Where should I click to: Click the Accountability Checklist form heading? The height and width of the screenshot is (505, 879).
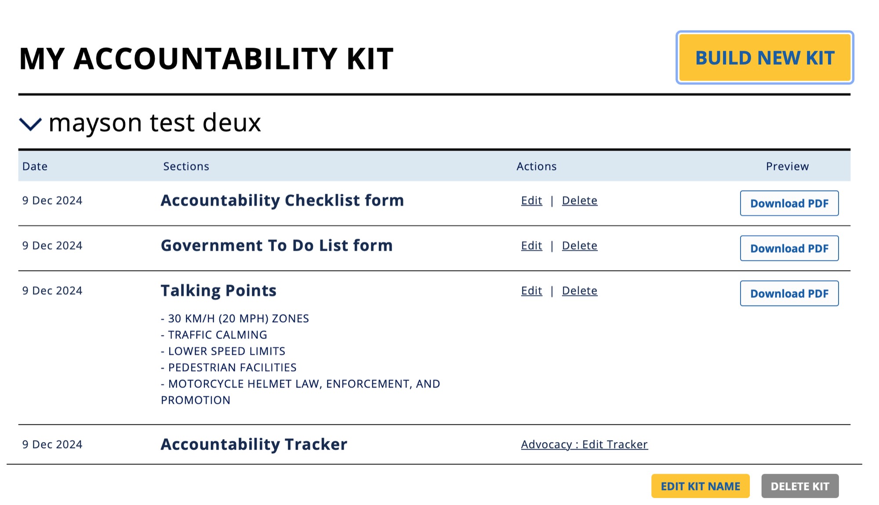click(282, 201)
